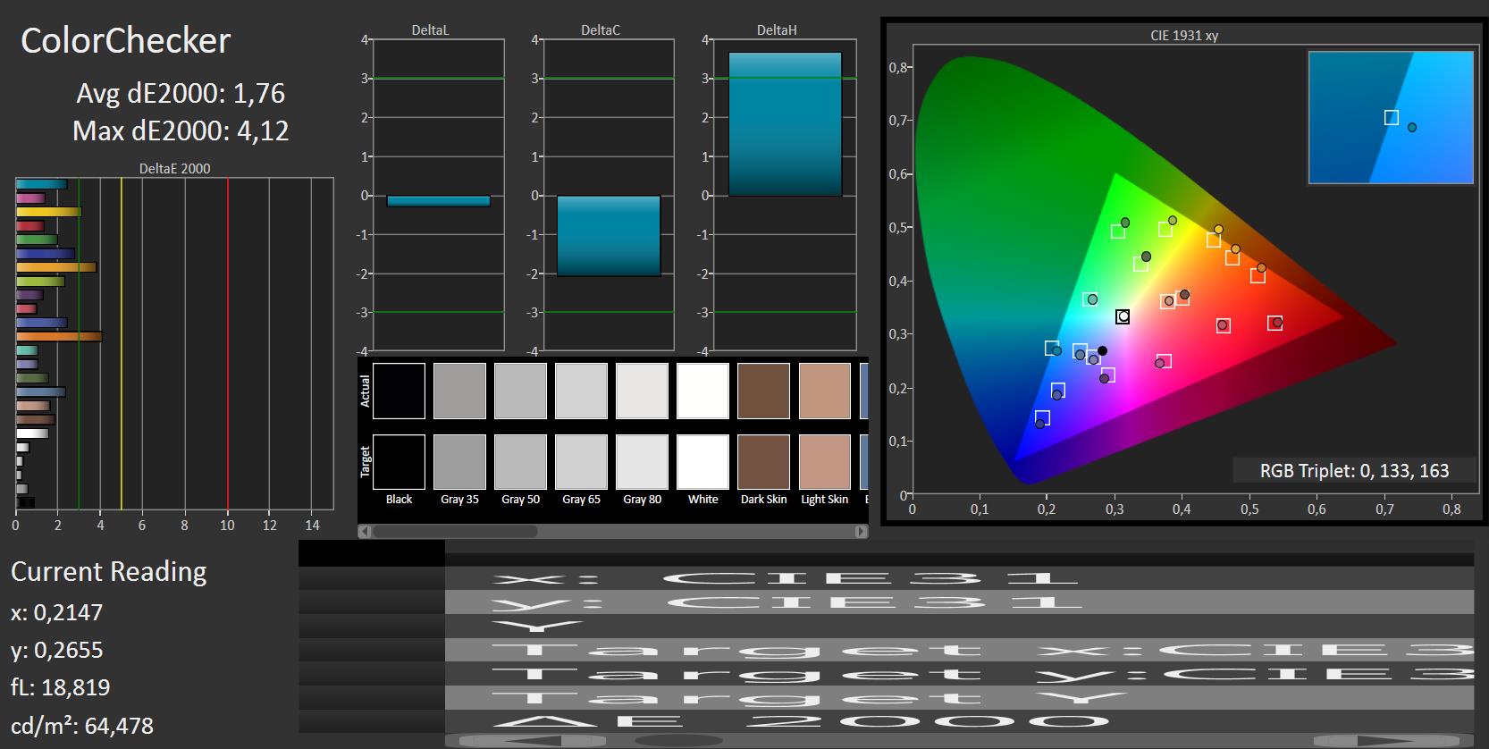Image resolution: width=1489 pixels, height=749 pixels.
Task: Click the 'ColorChecker' title
Action: (x=125, y=40)
